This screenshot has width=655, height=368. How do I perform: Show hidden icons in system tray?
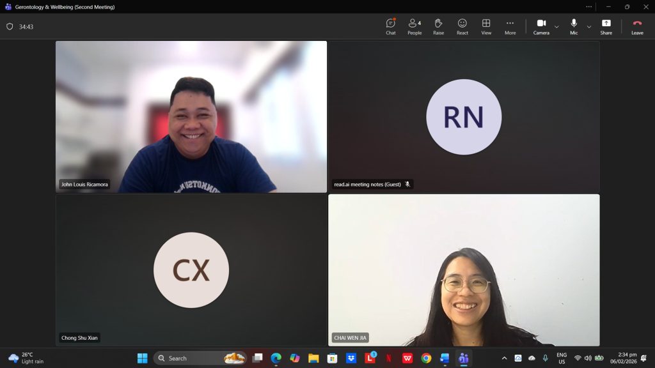504,358
